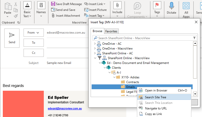Click the filter funnel beside SharePoint Online - MacroView
The width and height of the screenshot is (202, 117).
(x=99, y=58)
